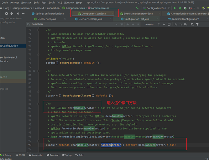This screenshot has width=209, height=160.
Task: Click the new line search icon
Action: coord(122,24)
